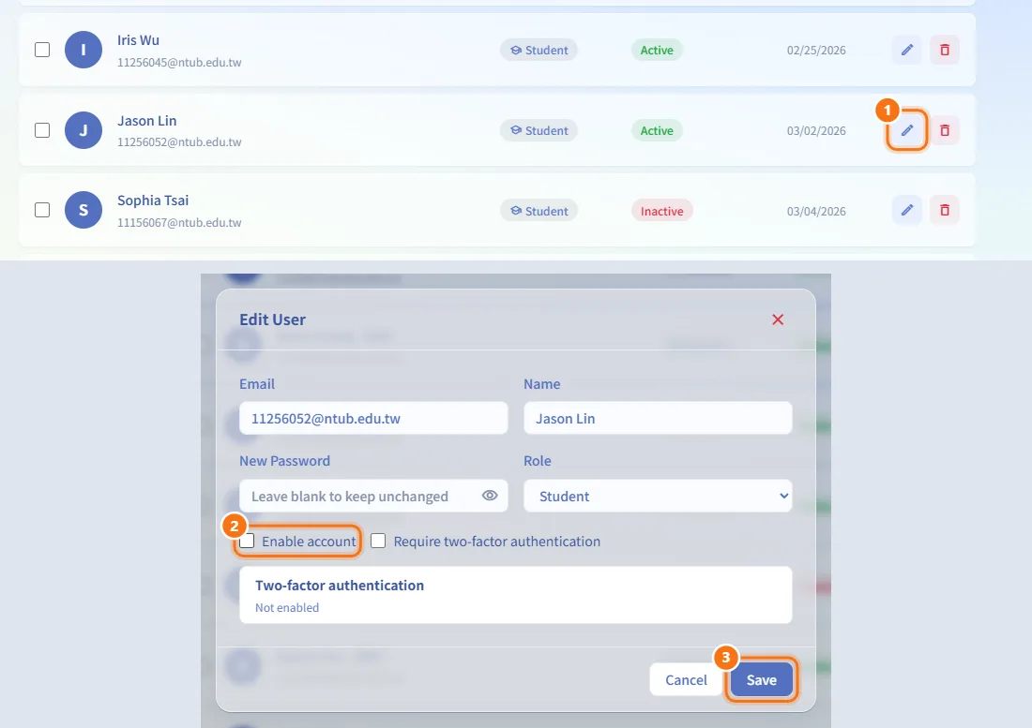The image size is (1032, 728).
Task: Click the Email field in Edit User
Action: [x=373, y=419]
